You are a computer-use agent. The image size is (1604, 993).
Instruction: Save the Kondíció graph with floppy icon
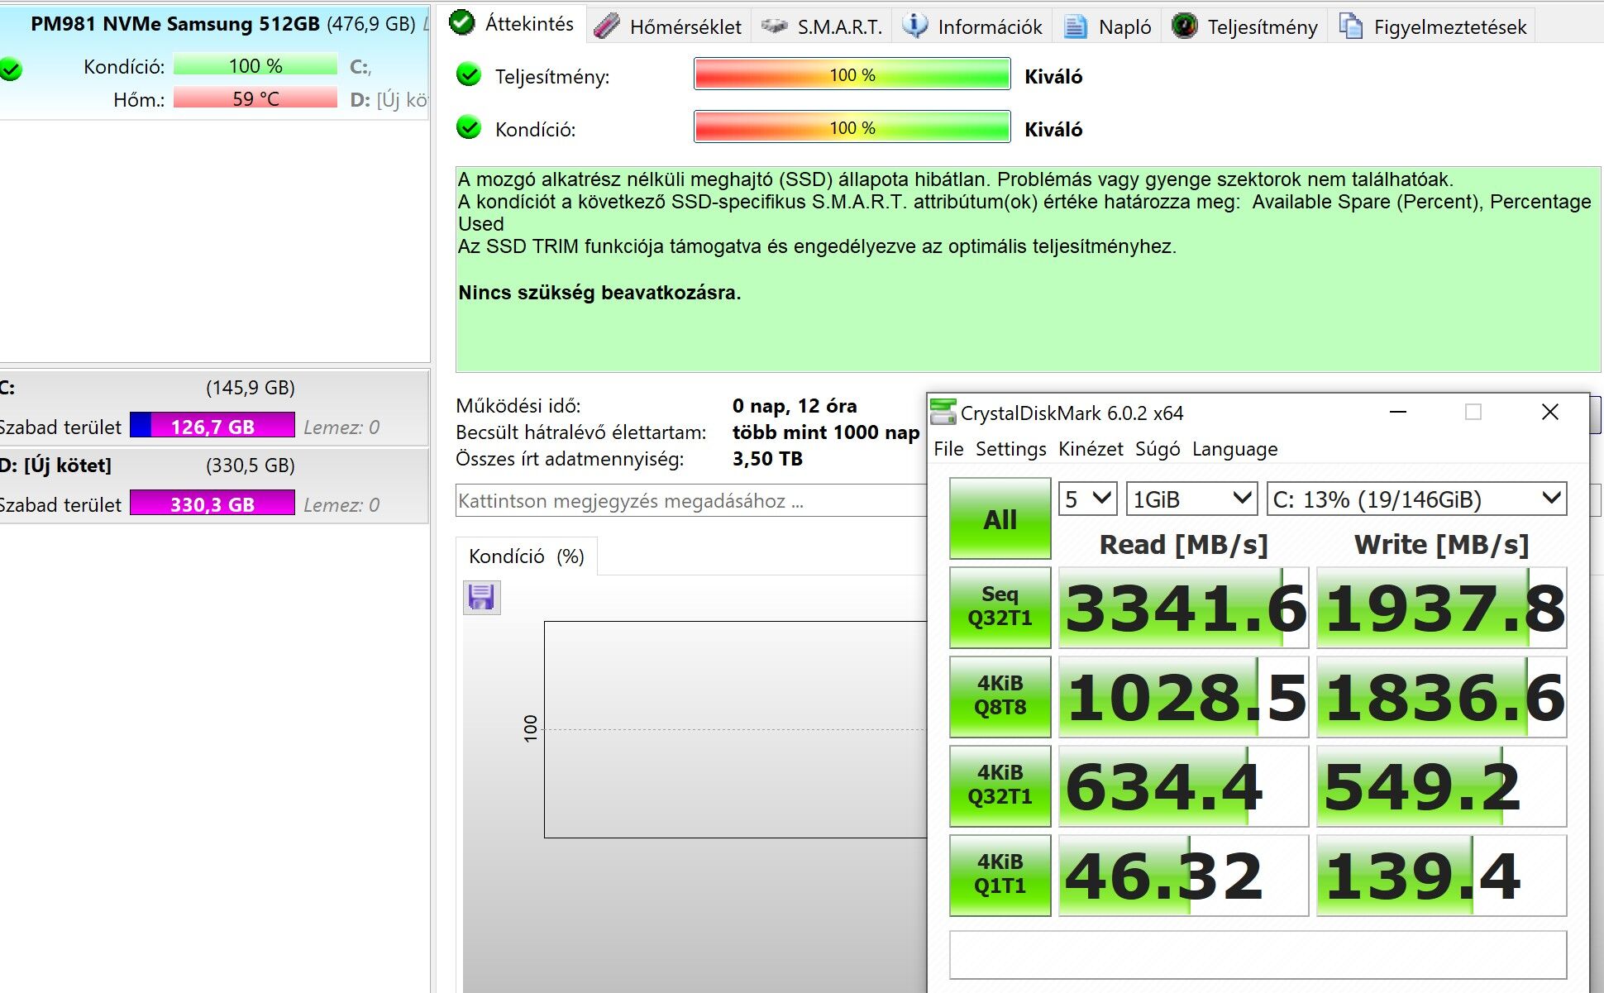click(481, 597)
